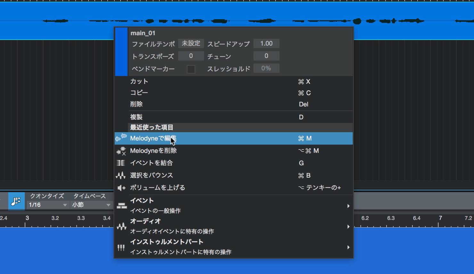Expand the オーディオ submenu arrow
The image size is (474, 274).
pyautogui.click(x=348, y=227)
